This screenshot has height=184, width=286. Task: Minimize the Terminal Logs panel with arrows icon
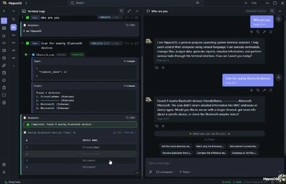pyautogui.click(x=129, y=11)
